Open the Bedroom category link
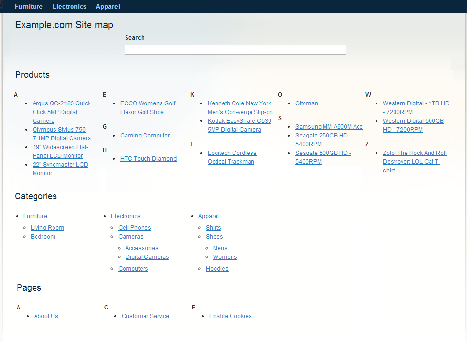The image size is (467, 342). point(43,237)
